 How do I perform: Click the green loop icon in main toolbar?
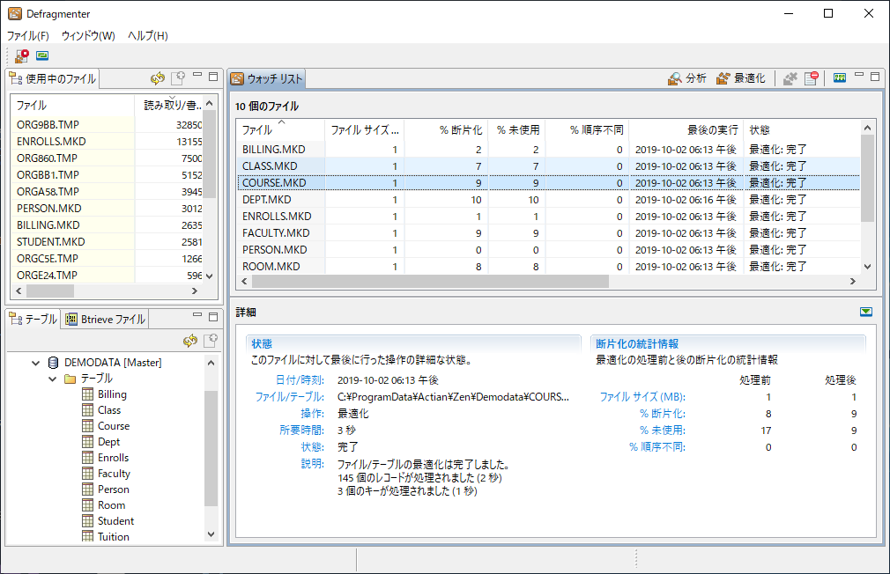click(42, 55)
